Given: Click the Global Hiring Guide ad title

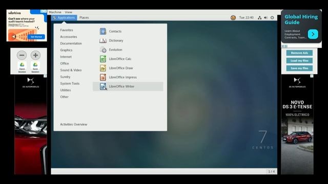Looking at the screenshot, I should [x=301, y=19].
